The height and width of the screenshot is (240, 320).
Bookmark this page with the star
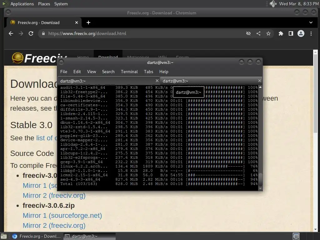pos(268,33)
